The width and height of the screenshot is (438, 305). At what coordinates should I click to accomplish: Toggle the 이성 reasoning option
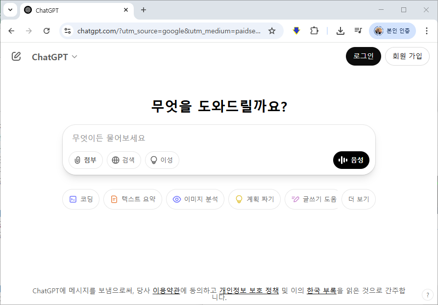pos(162,160)
